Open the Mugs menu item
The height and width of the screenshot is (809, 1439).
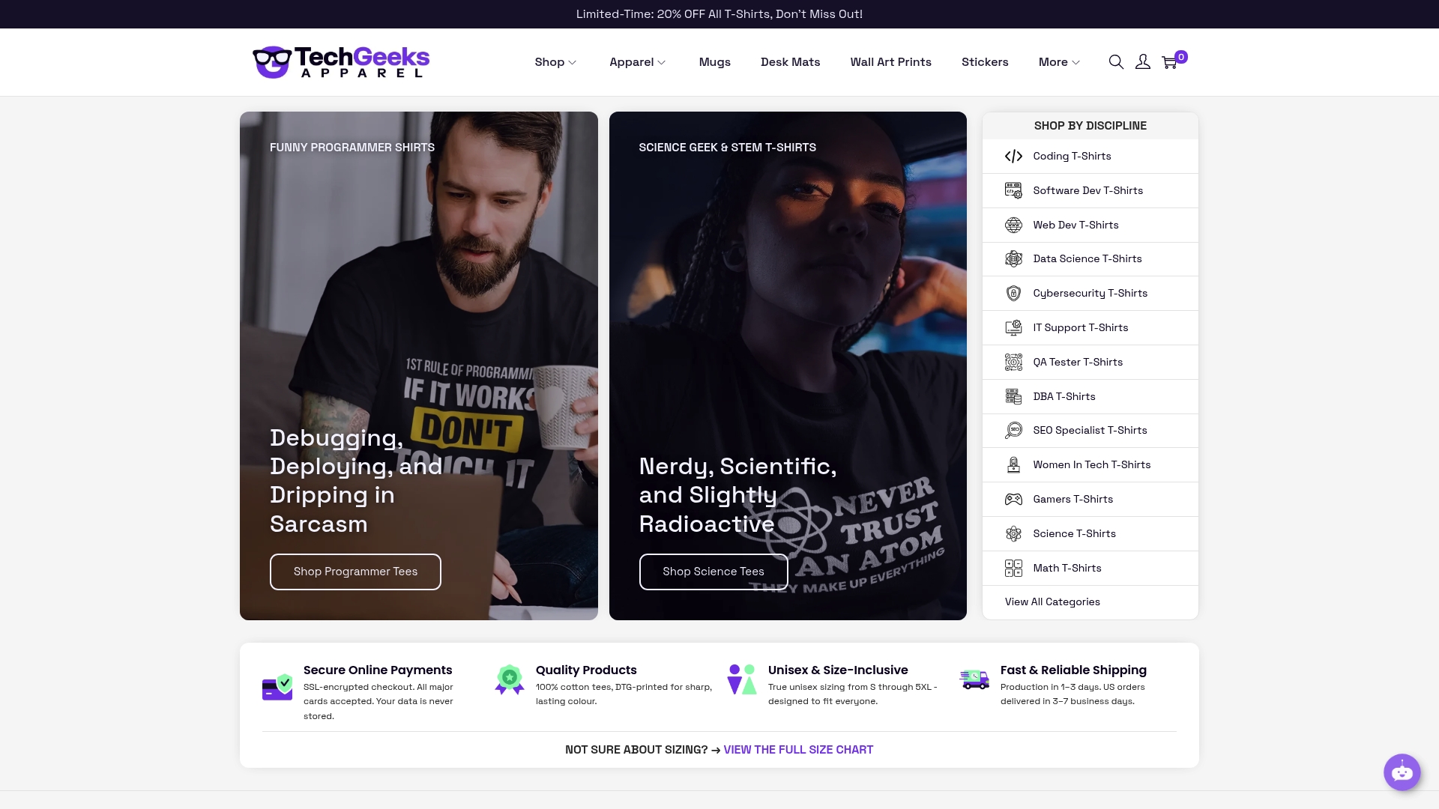[x=714, y=61]
